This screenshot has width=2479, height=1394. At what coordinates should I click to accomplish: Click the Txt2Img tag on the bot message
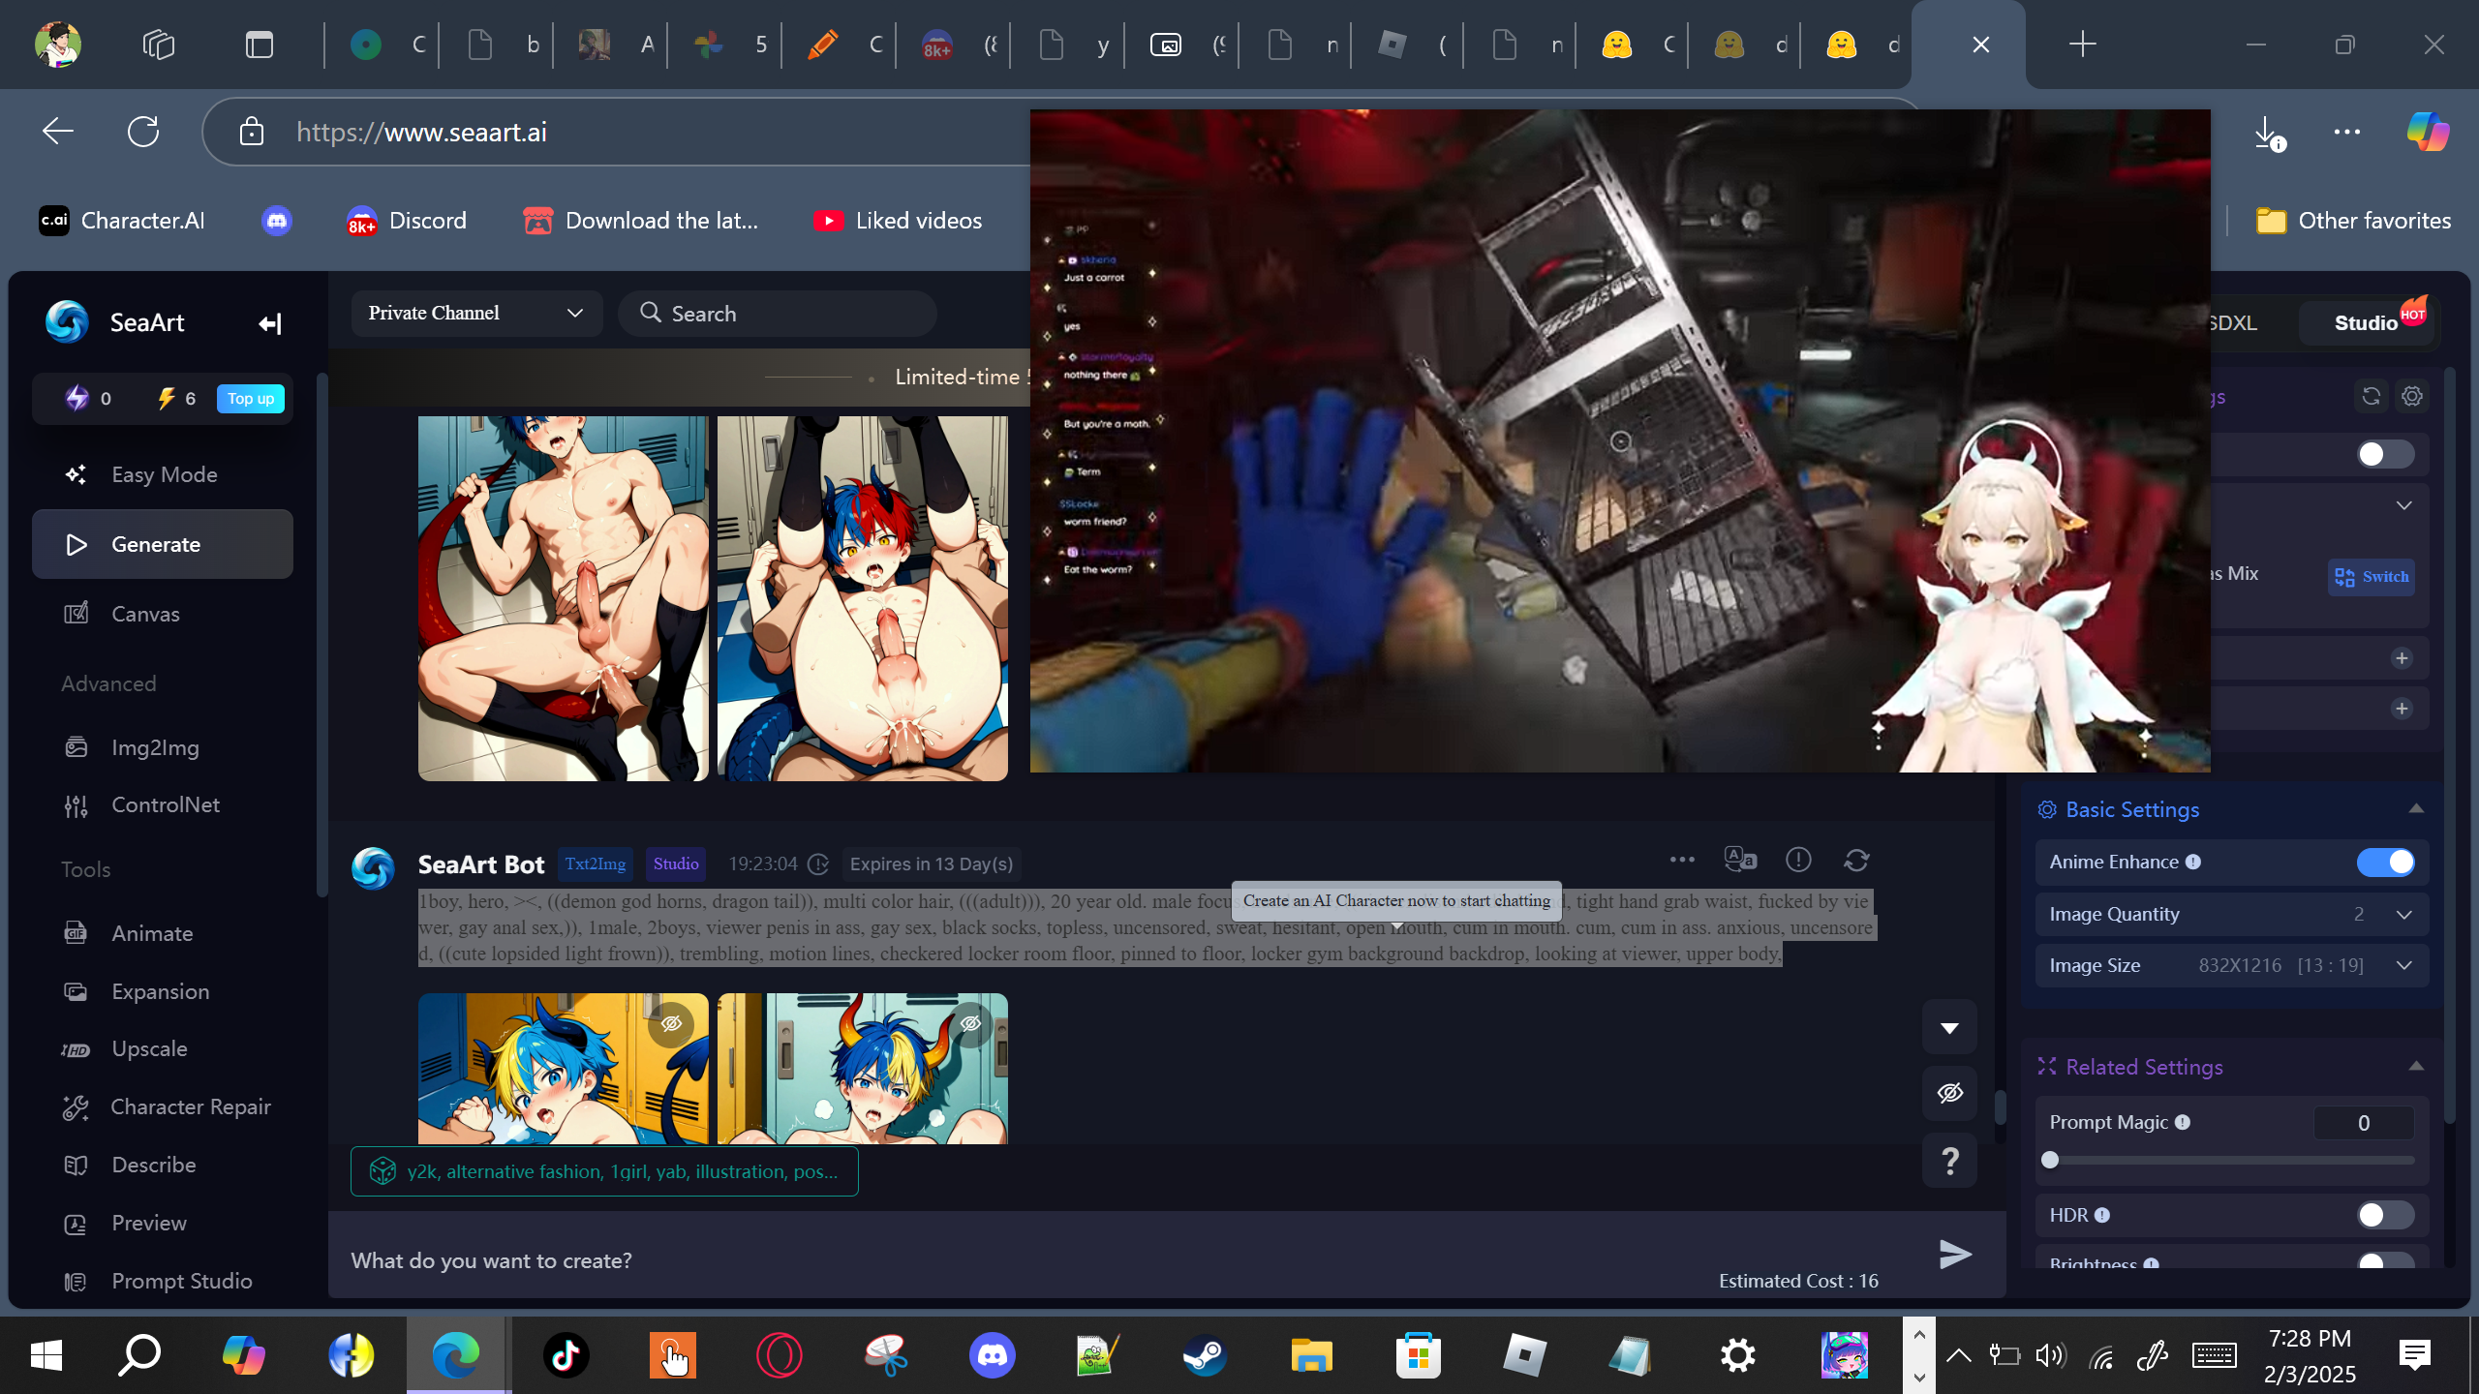596,864
